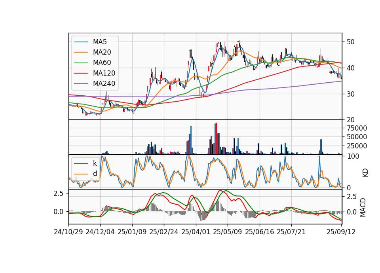The width and height of the screenshot is (380, 273).
Task: Click the volume axis value 25000
Action: click(x=357, y=146)
